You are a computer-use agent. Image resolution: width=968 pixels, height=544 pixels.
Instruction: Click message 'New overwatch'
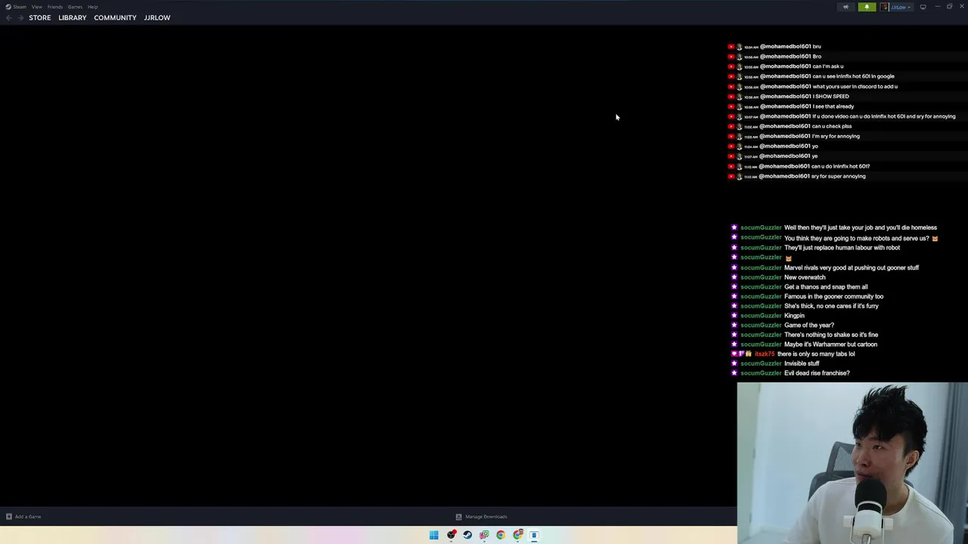click(805, 277)
